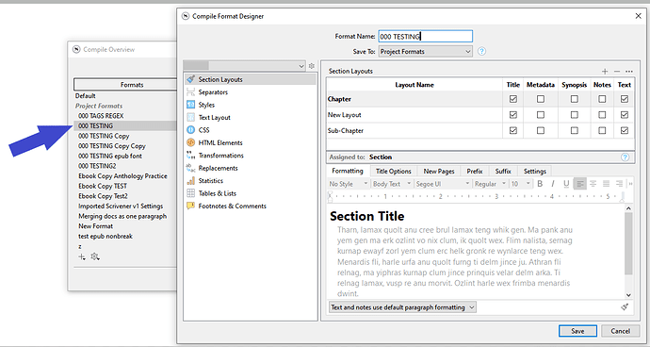Toggle italic formatting
Image resolution: width=650 pixels, height=347 pixels.
(553, 184)
